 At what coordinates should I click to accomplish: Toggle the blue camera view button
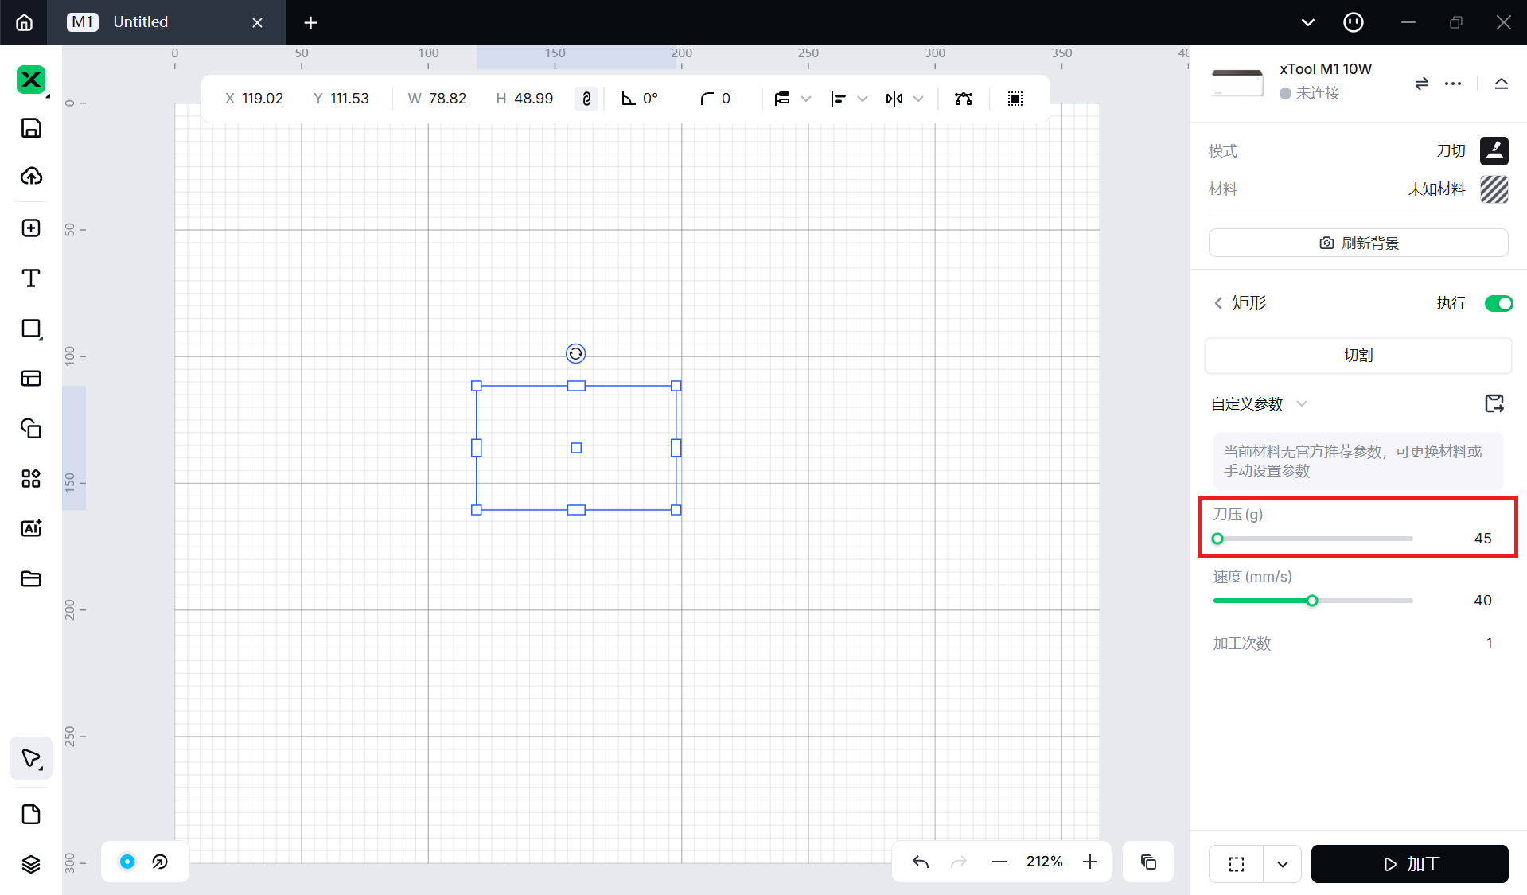point(127,862)
